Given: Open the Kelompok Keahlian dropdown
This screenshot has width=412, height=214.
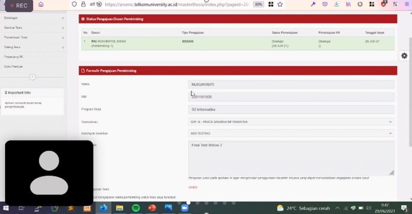Looking at the screenshot, I should click(291, 133).
